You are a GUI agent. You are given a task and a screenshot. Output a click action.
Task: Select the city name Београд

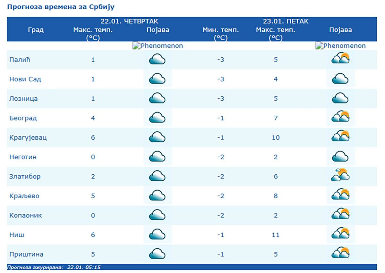23,118
